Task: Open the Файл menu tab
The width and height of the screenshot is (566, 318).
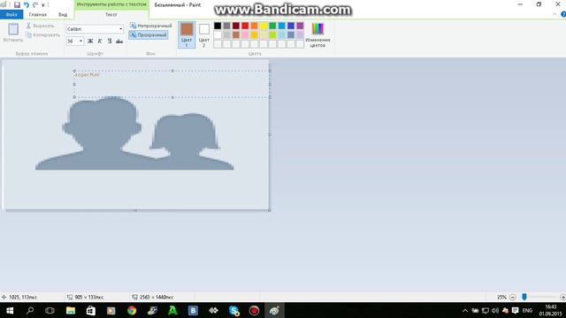Action: (11, 14)
